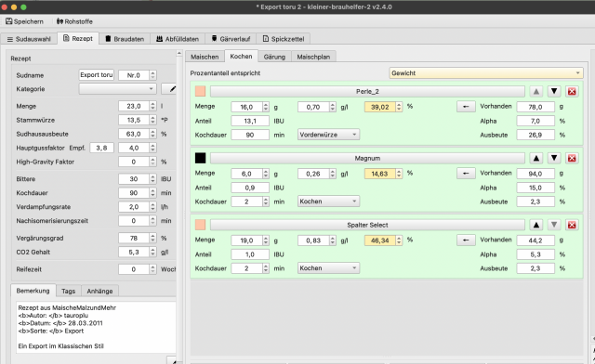Viewport: 595px width, 364px height.
Task: Click the Sudname text field
Action: click(97, 75)
